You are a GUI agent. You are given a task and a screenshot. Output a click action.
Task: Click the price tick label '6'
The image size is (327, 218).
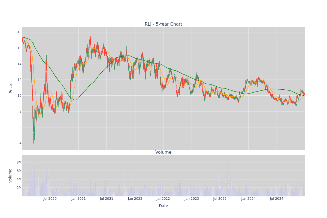click(20, 127)
